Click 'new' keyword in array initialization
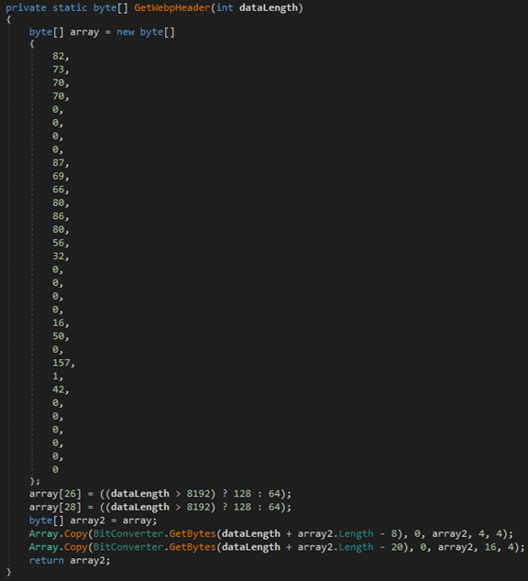 coord(126,32)
